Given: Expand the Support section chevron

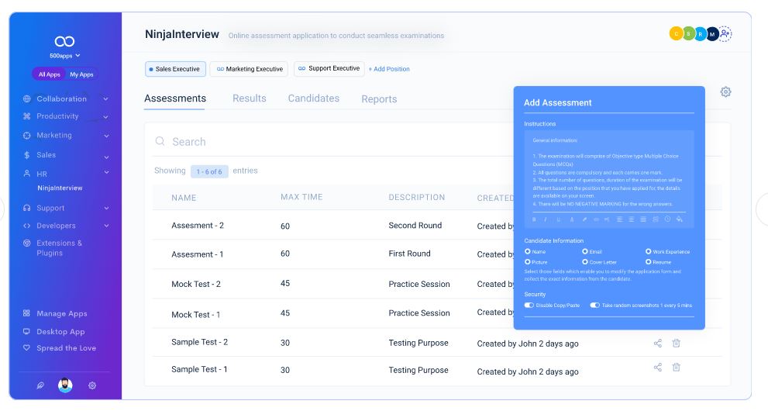Looking at the screenshot, I should pyautogui.click(x=106, y=208).
